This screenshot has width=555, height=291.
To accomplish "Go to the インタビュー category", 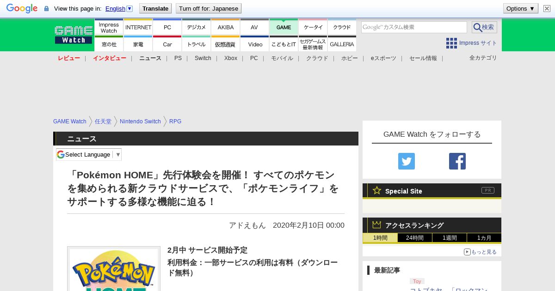I will coord(110,58).
